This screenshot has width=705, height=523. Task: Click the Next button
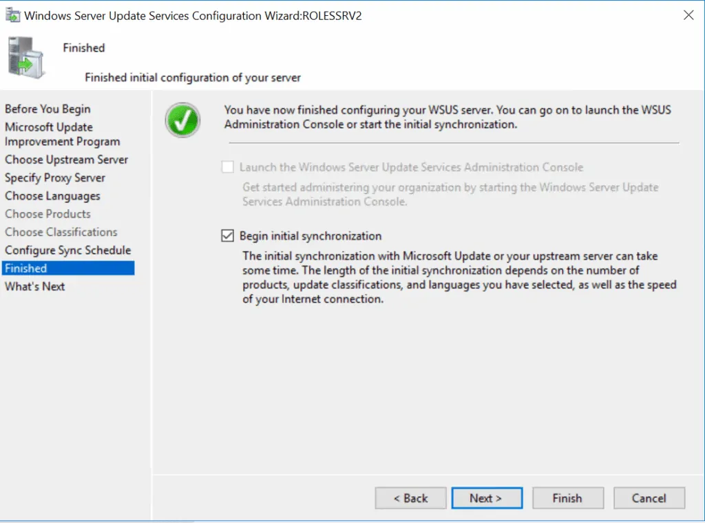coord(487,498)
